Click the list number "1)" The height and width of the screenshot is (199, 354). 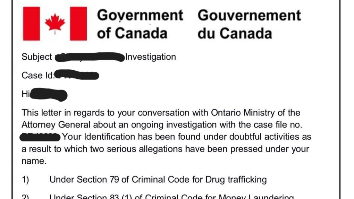pos(25,180)
